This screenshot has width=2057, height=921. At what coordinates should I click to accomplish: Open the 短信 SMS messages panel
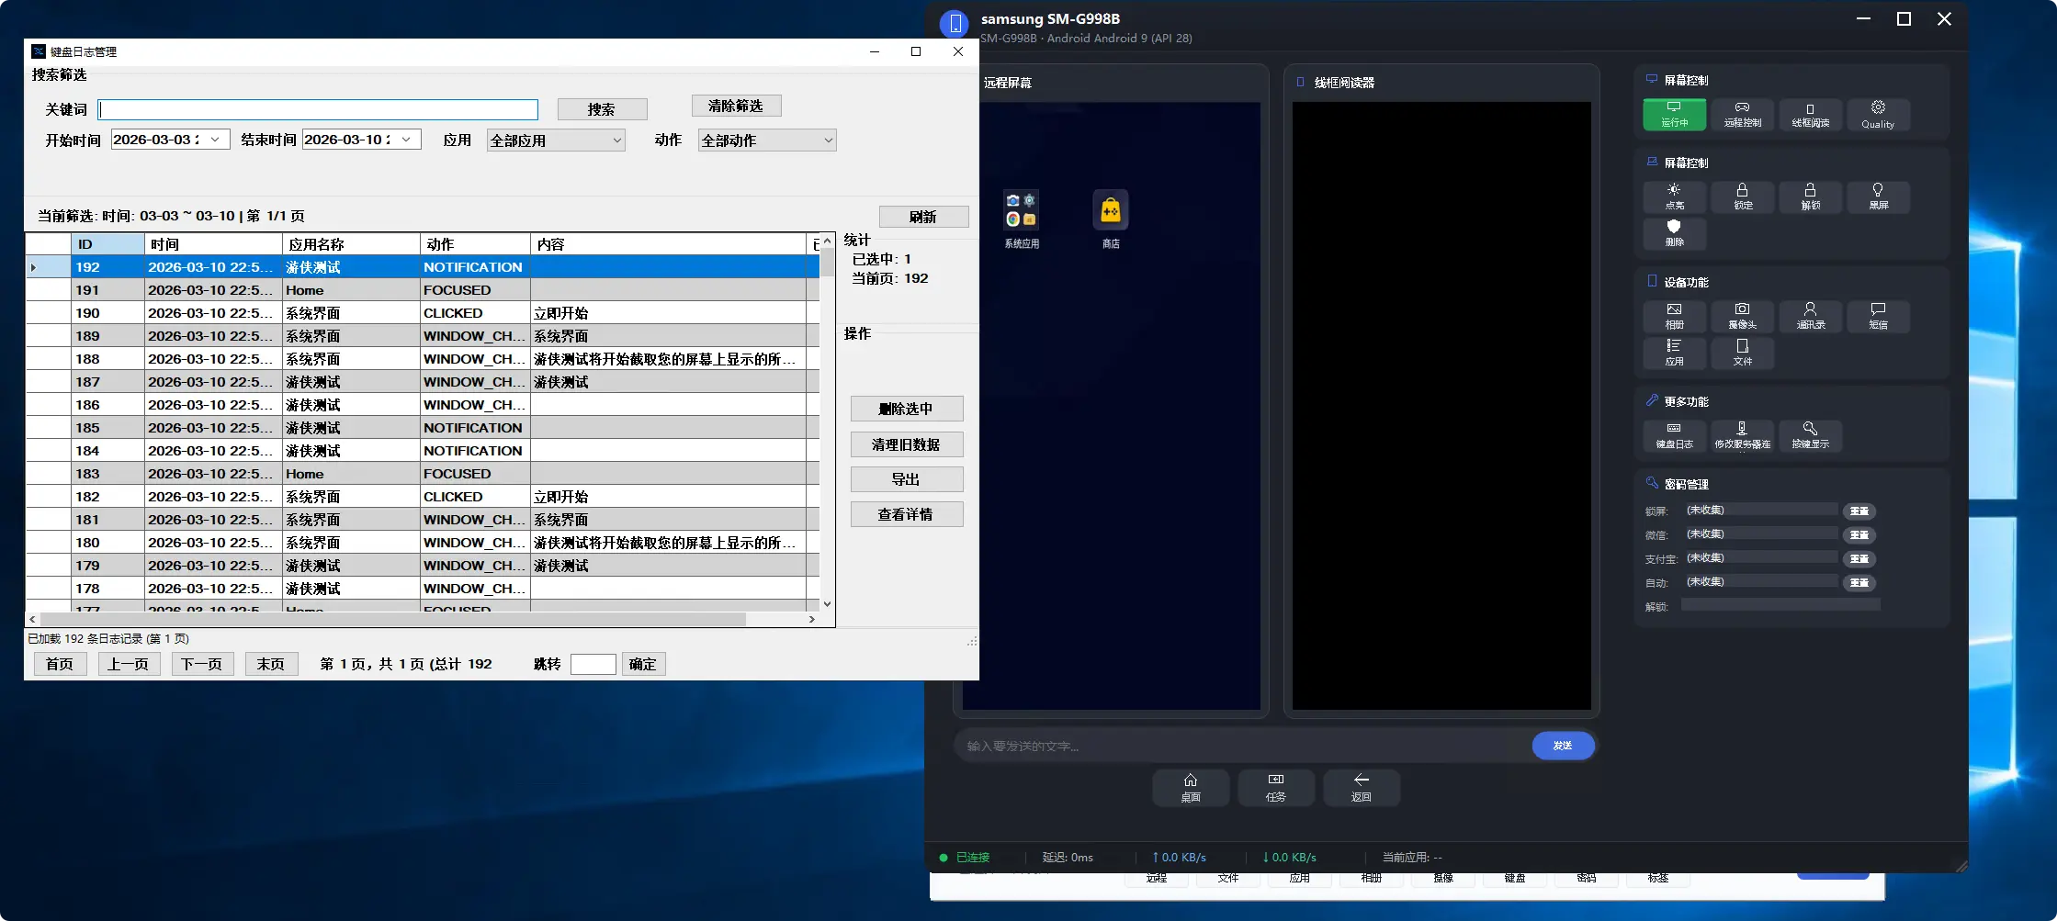(x=1879, y=317)
